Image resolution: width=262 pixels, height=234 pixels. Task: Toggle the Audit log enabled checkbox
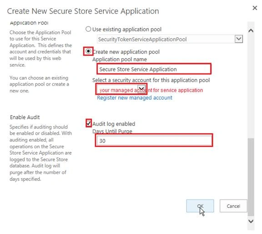(89, 123)
